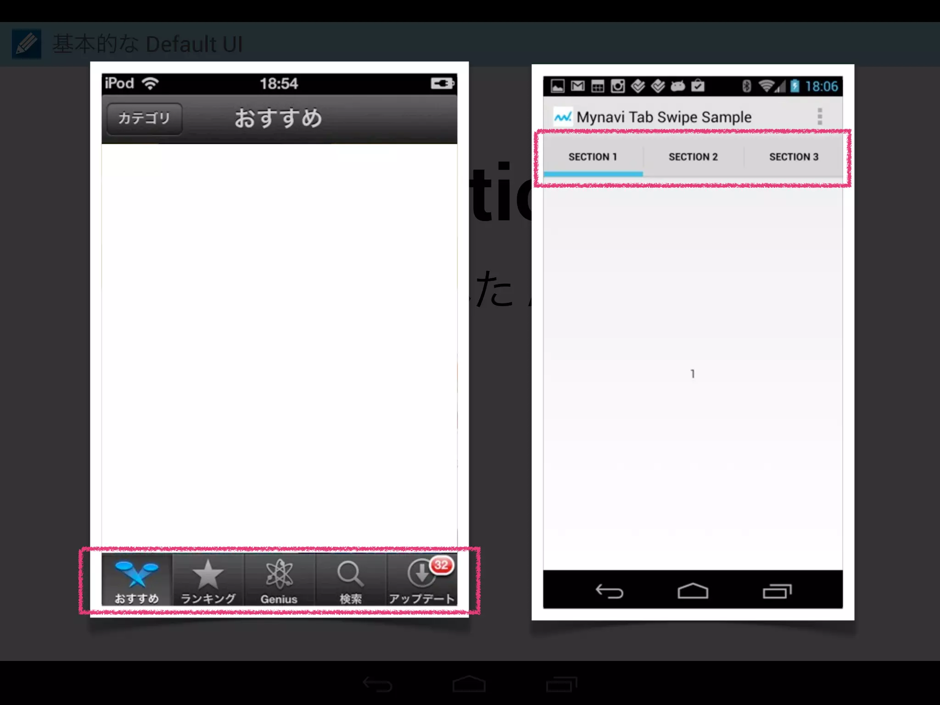Click the calendar grid notification icon
Viewport: 940px width, 705px height.
[597, 86]
